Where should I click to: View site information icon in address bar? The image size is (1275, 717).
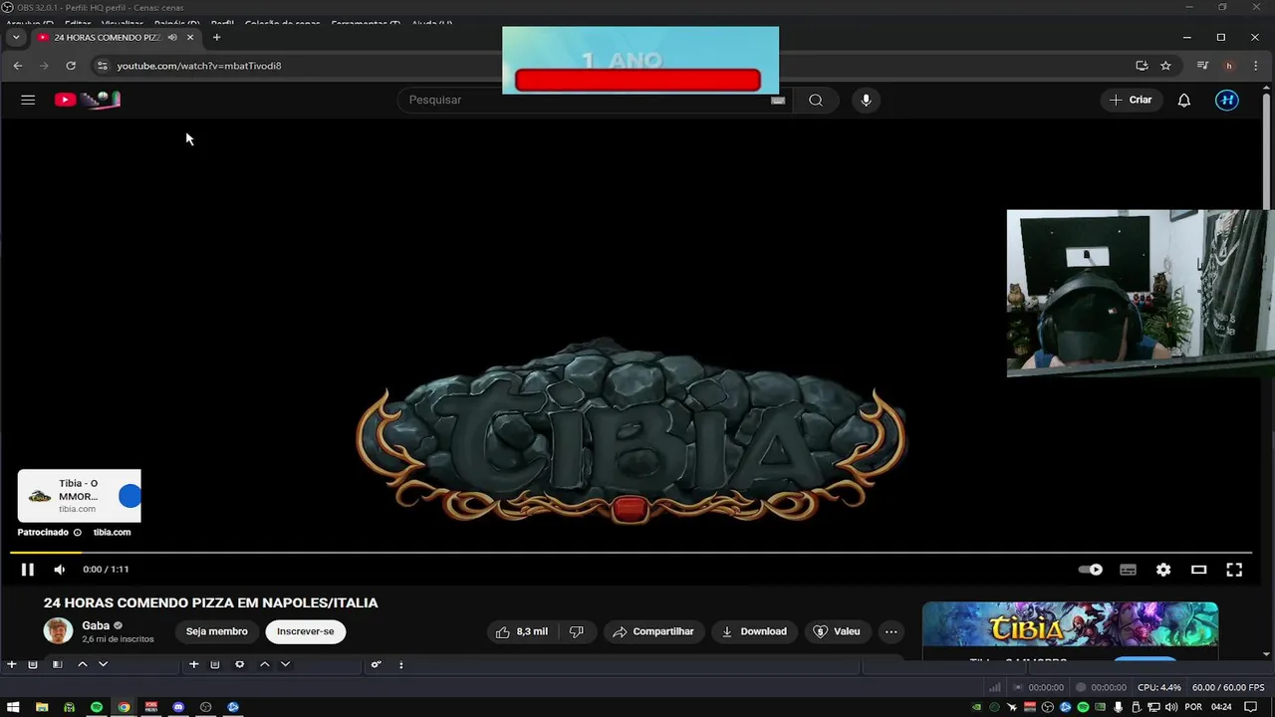102,66
